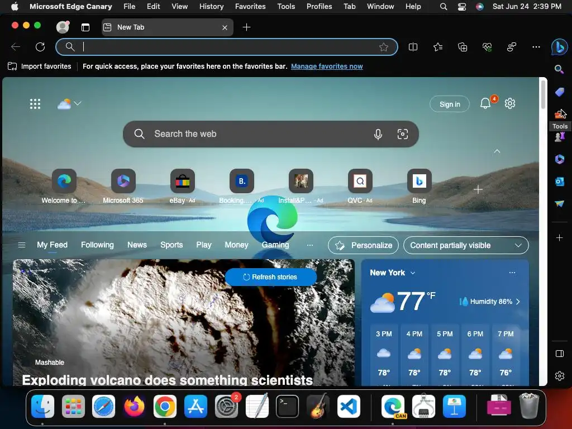This screenshot has width=572, height=429.
Task: Open Microsoft 365 icon in sidebar
Action: click(559, 159)
